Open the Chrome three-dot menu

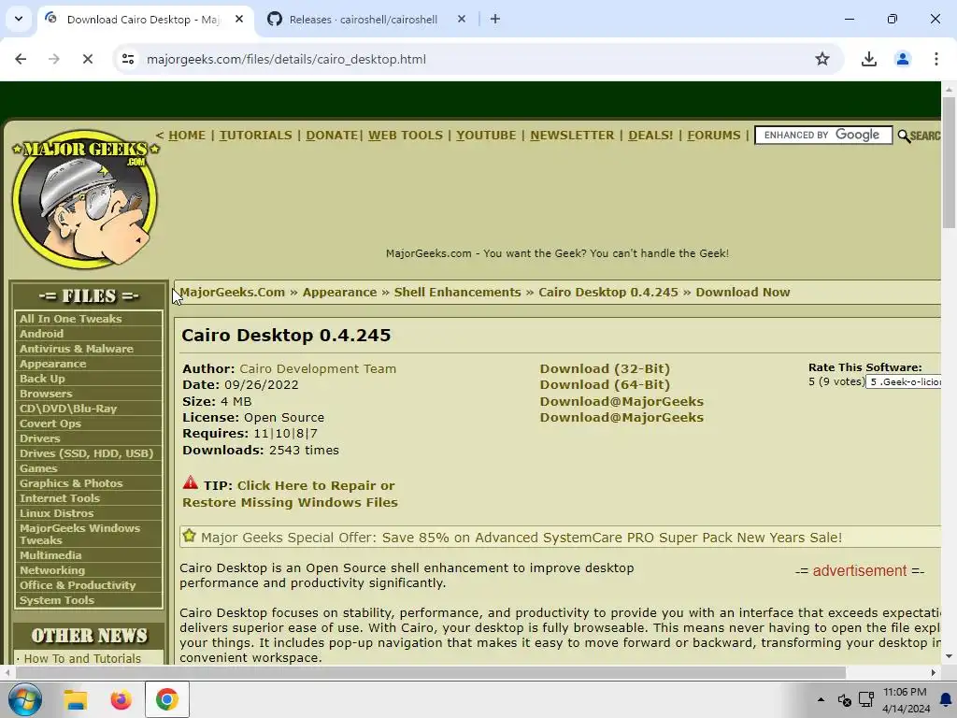point(936,59)
